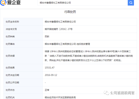Click the authority 烟台经济技术开发区国家税务局

pos(60,97)
